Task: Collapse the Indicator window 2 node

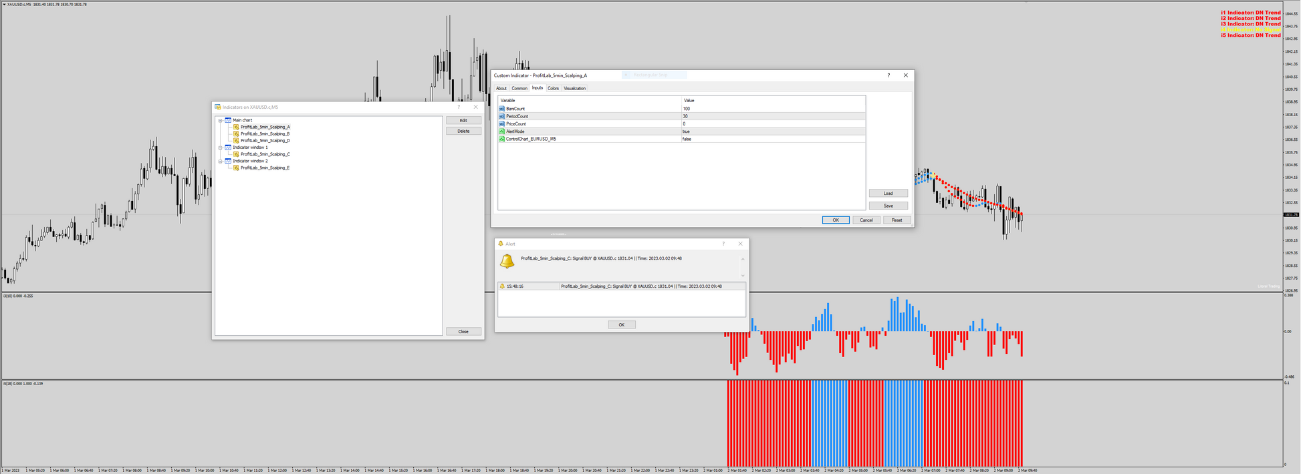Action: pyautogui.click(x=220, y=161)
